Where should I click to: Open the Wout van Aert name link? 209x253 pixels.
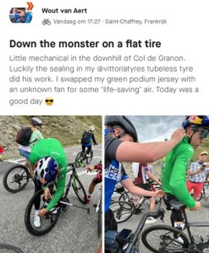[x=64, y=11]
